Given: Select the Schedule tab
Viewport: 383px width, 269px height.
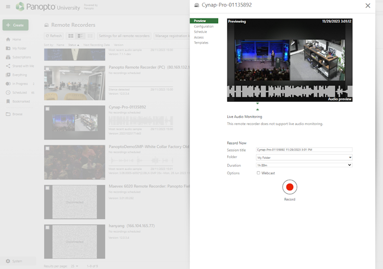Looking at the screenshot, I should tap(200, 32).
